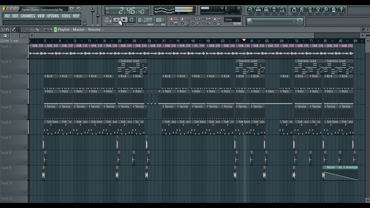Open the Linea snap dropdown
The image size is (370, 208).
pyautogui.click(x=232, y=20)
